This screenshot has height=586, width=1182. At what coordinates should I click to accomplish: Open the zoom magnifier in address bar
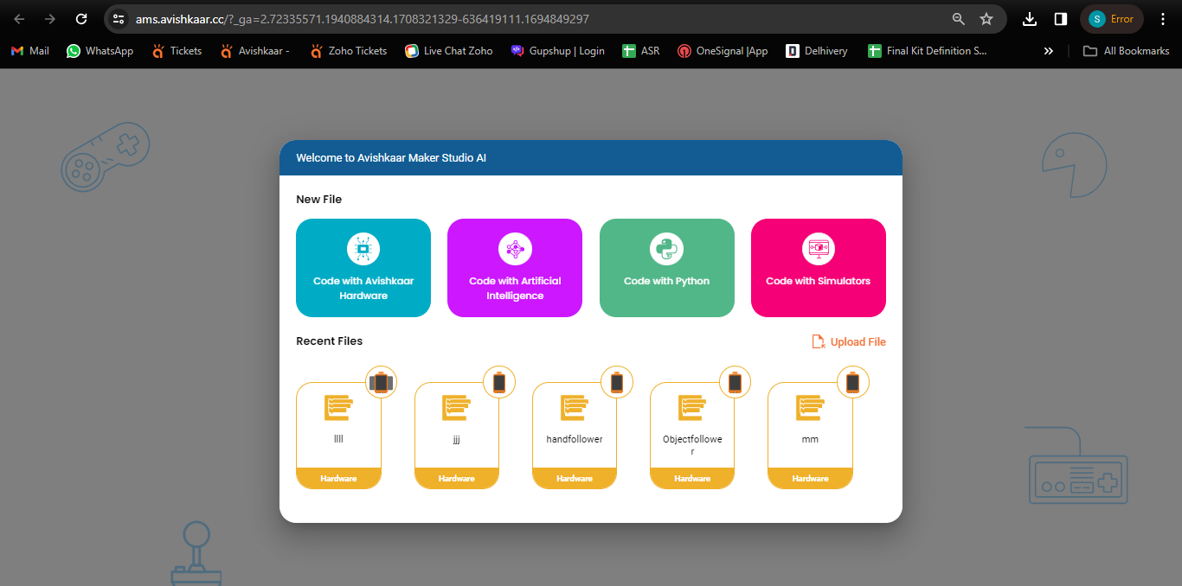click(958, 19)
